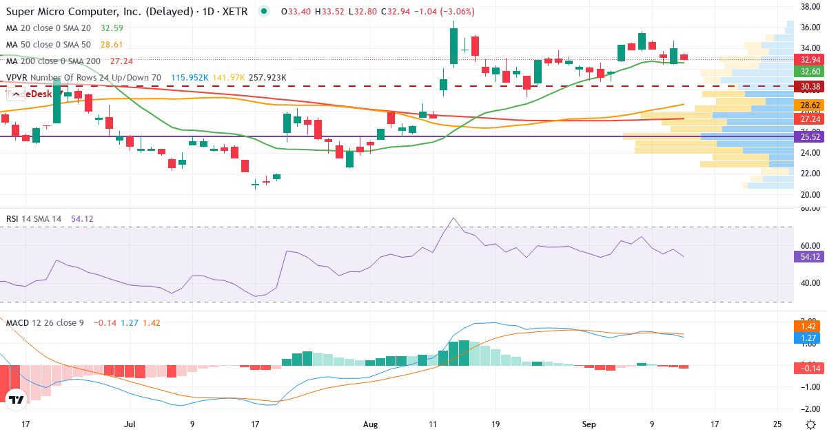Click price axis tick 22.00
This screenshot has height=434, width=827.
tap(809, 173)
